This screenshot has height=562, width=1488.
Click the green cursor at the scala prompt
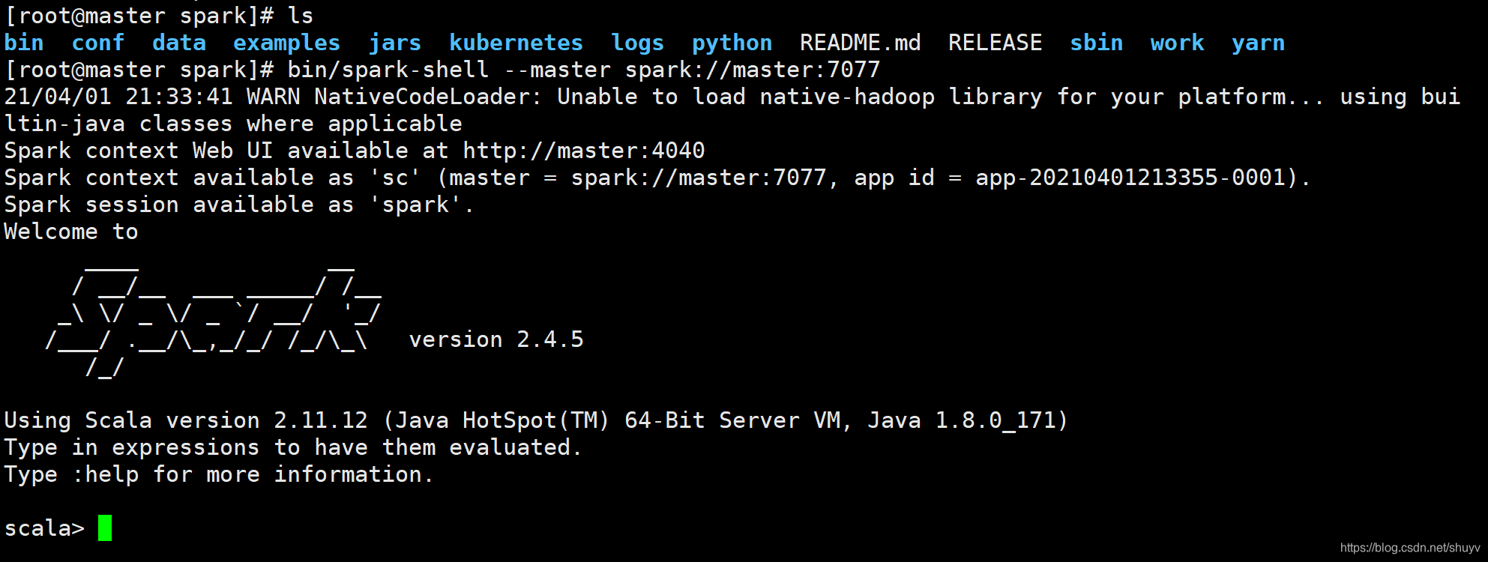[x=105, y=528]
